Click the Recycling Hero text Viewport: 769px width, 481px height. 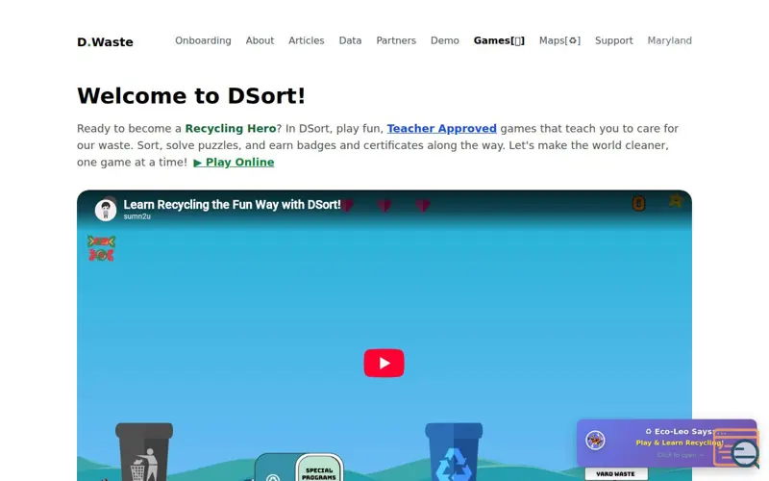(x=231, y=129)
